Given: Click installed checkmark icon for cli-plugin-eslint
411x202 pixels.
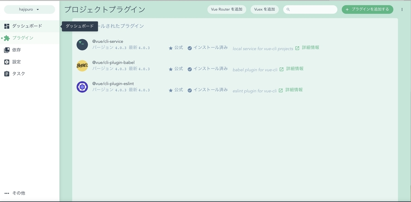Looking at the screenshot, I should pos(190,90).
